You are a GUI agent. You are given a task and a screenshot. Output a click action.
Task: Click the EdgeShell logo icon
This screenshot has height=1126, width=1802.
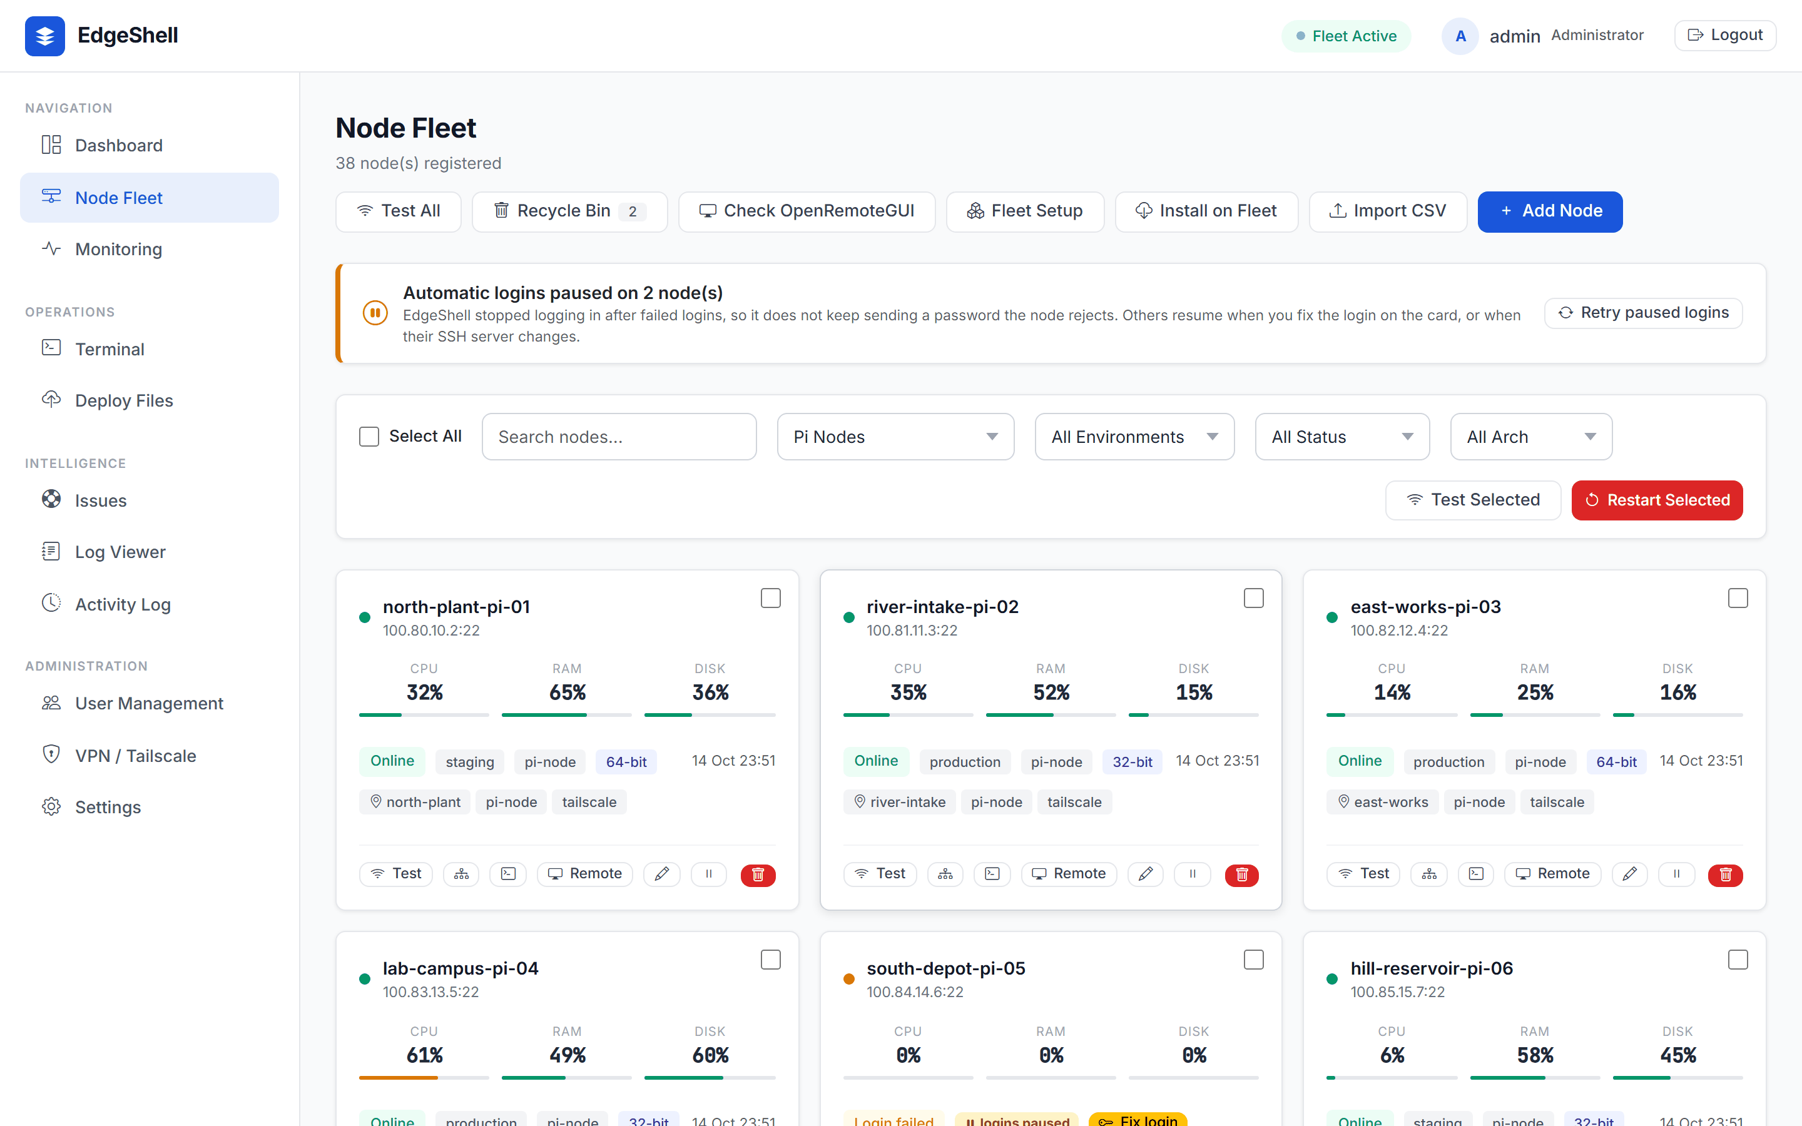tap(44, 36)
